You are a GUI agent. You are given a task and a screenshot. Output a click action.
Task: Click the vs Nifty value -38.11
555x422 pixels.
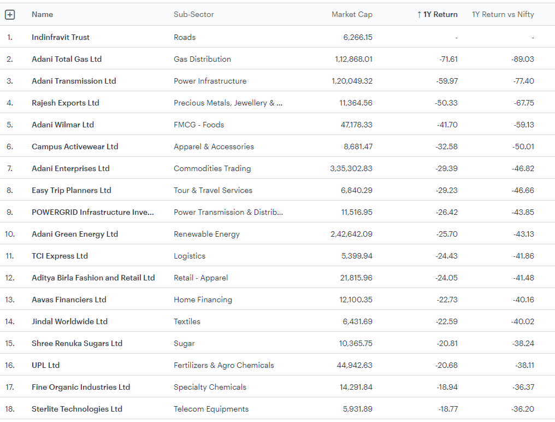(524, 365)
